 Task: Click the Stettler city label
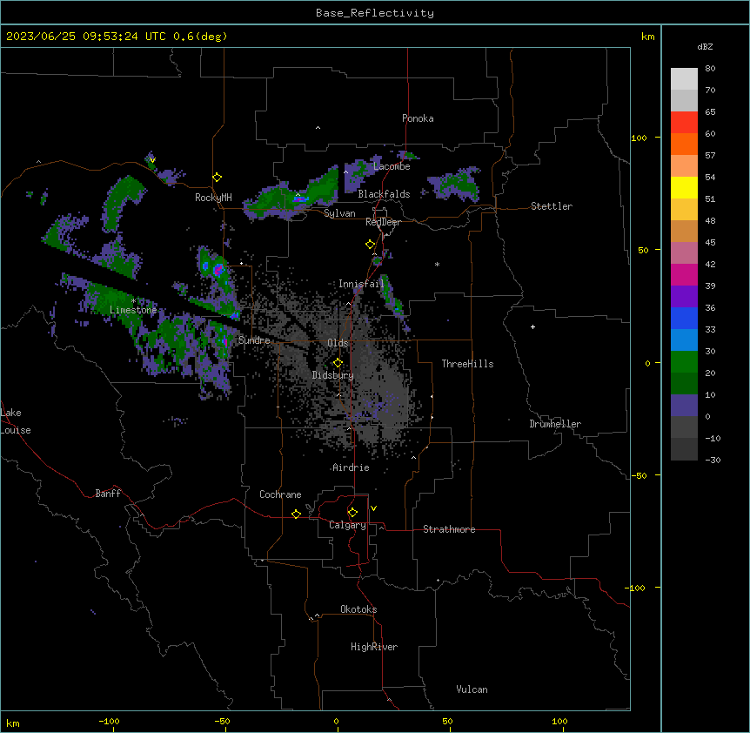[x=552, y=206]
